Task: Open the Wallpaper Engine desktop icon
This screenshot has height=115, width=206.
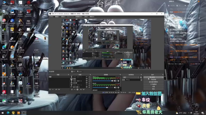Action: point(12,22)
